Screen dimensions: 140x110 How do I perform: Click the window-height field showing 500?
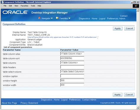coord(72,80)
